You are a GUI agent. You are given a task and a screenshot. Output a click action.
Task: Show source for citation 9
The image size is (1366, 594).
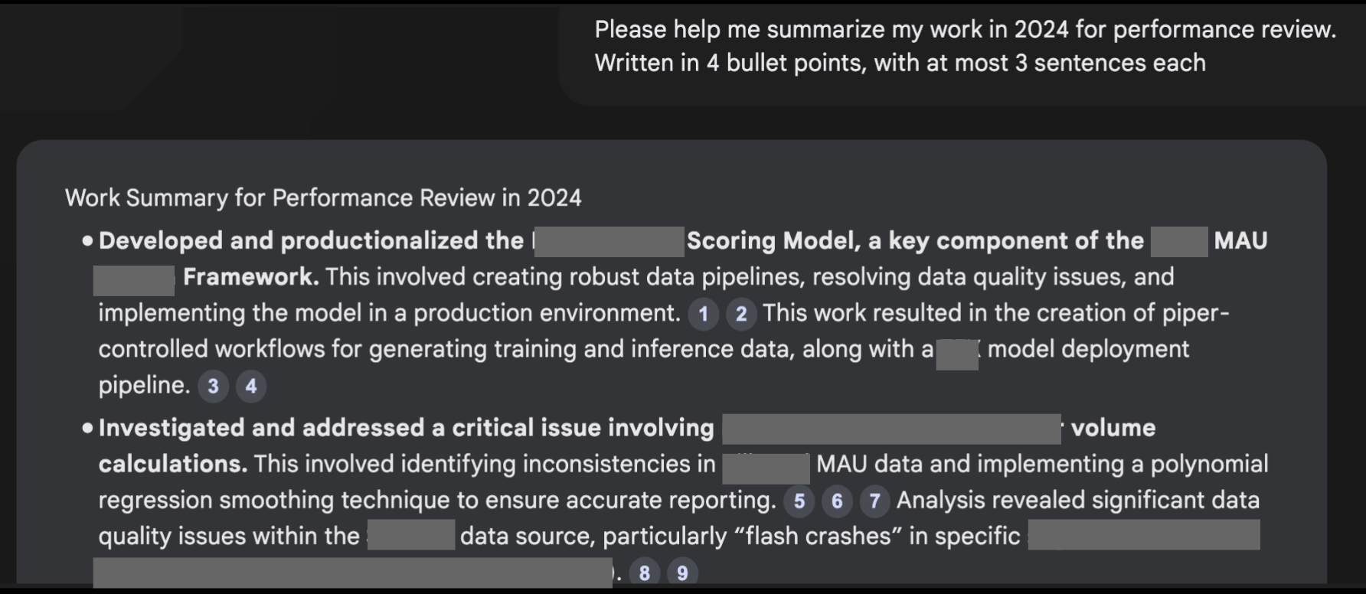click(682, 573)
